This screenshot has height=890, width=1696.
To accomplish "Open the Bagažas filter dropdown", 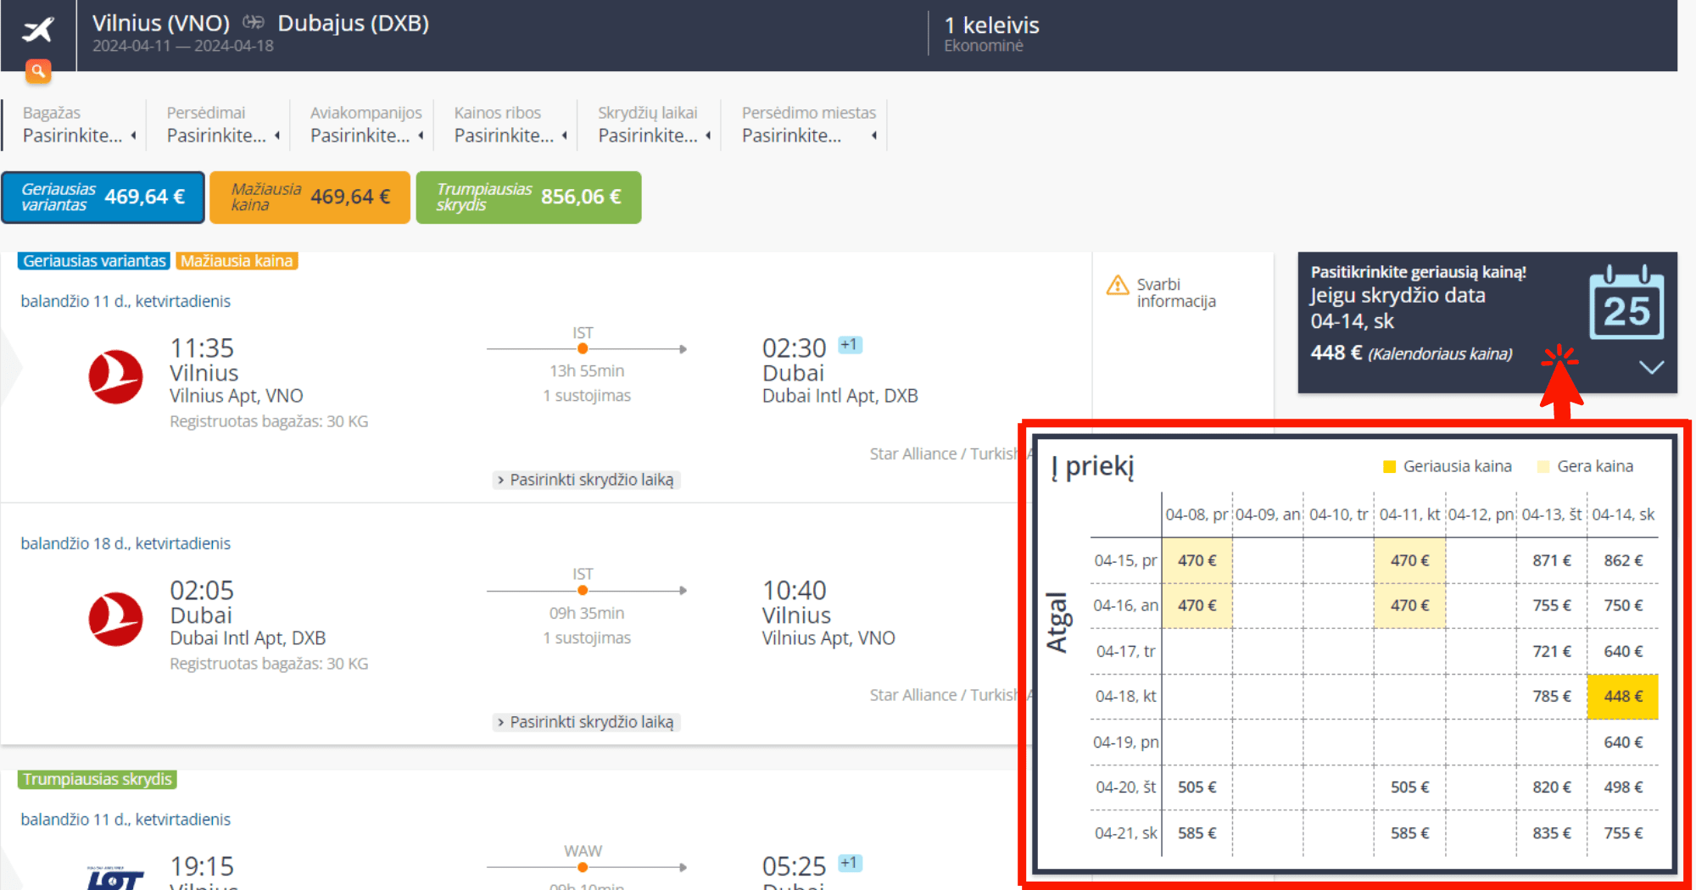I will (x=78, y=136).
